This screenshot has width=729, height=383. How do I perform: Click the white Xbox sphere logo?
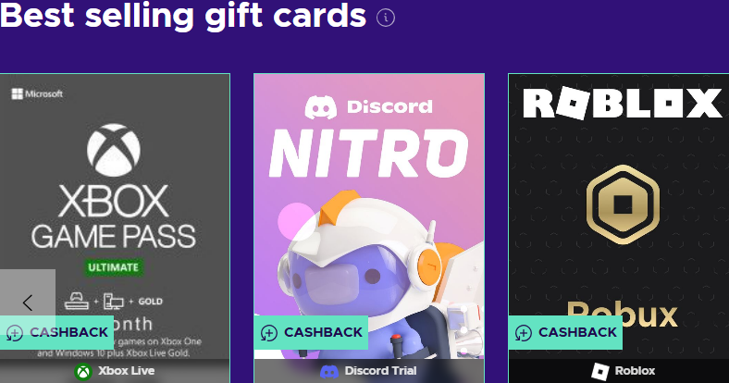pos(114,150)
